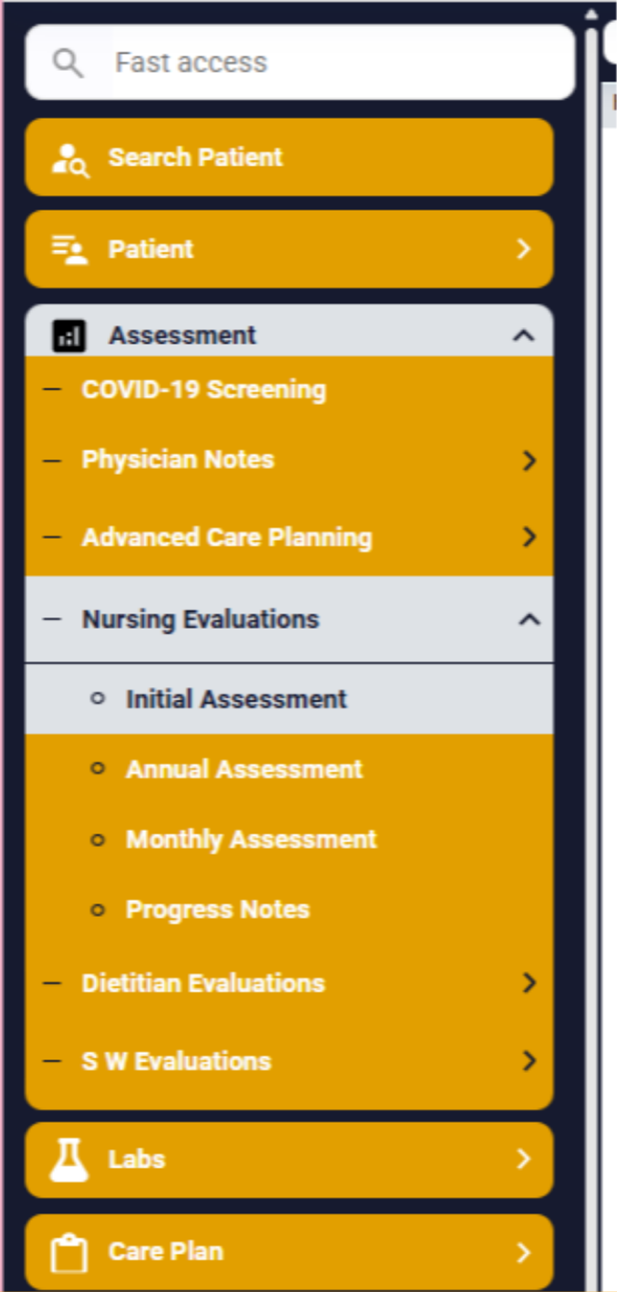Click the bullet icon beside Initial Assessment
Image resolution: width=617 pixels, height=1292 pixels.
97,699
